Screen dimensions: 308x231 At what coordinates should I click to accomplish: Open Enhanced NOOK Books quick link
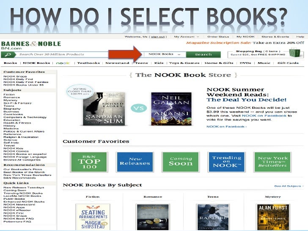[24, 202]
